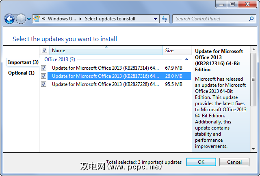This screenshot has width=260, height=176.
Task: Open the recent pages history dropdown arrow
Action: [29, 19]
